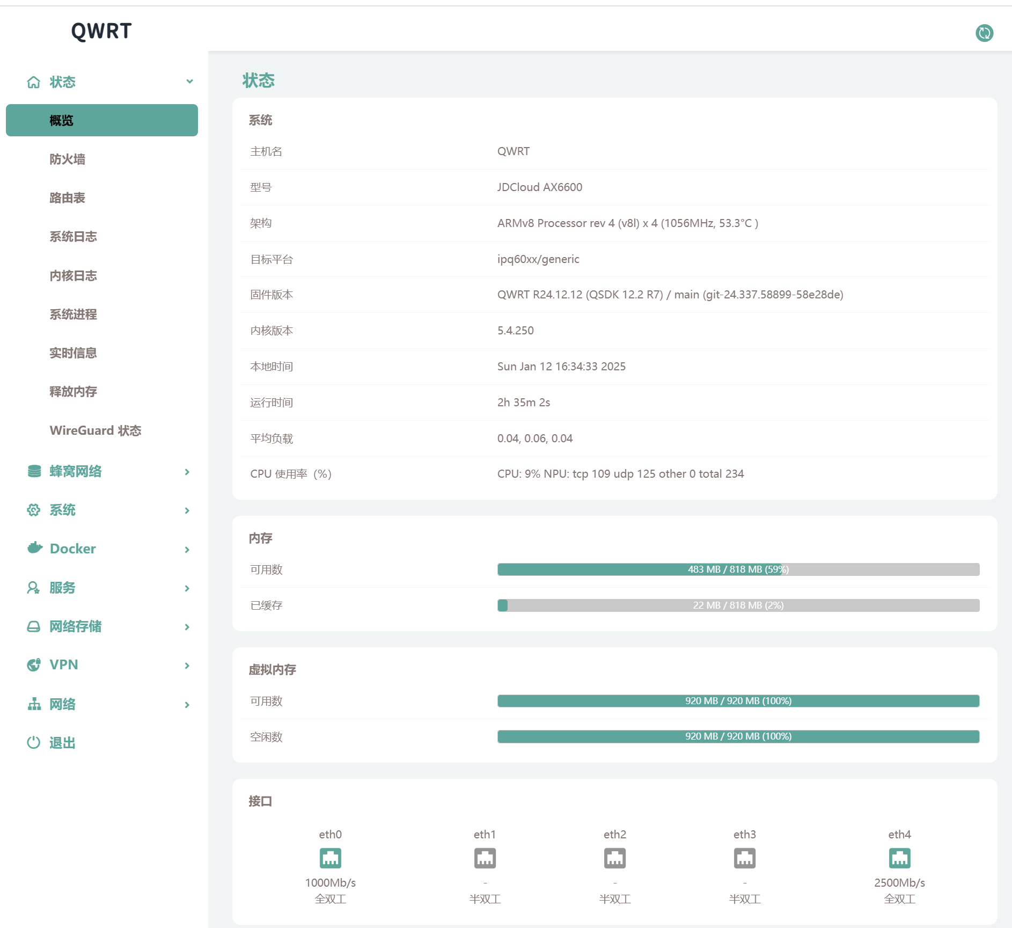
Task: Click the eth0 port icon
Action: (330, 858)
